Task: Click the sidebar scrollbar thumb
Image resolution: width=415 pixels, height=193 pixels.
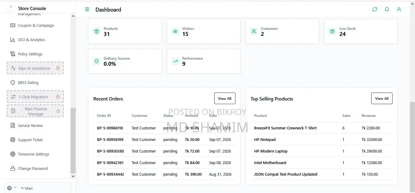Action: (x=73, y=140)
